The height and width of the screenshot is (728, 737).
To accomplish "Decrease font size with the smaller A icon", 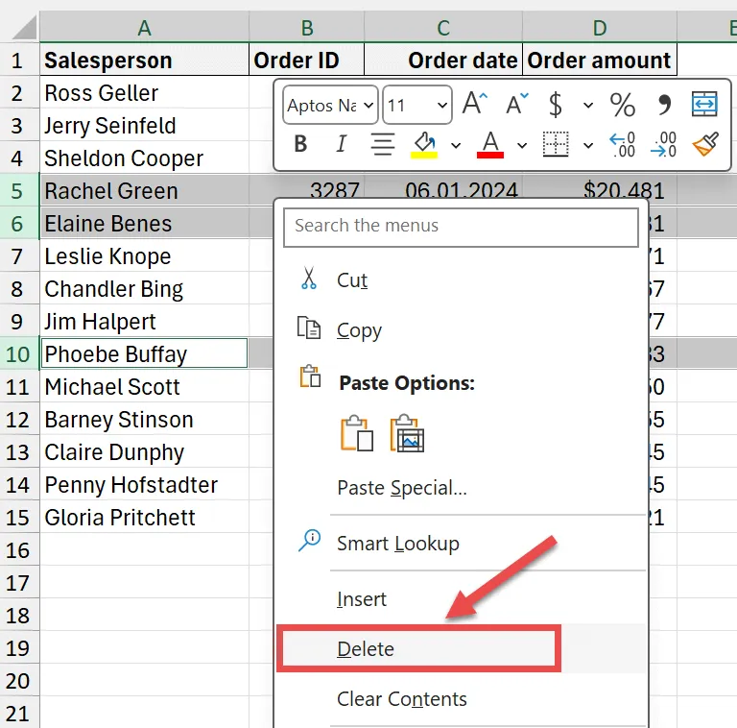I will pos(518,105).
